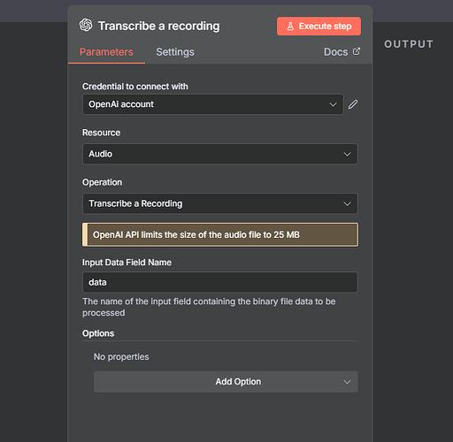This screenshot has width=453, height=442.
Task: Click the Options section label
Action: [x=98, y=333]
